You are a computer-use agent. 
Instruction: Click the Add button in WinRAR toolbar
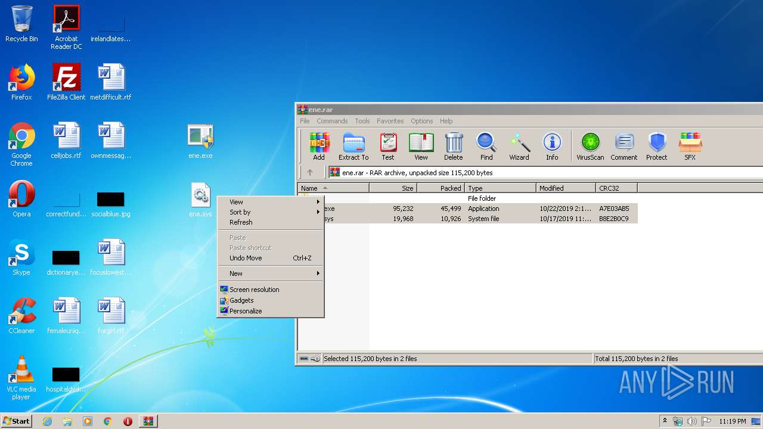pyautogui.click(x=319, y=147)
